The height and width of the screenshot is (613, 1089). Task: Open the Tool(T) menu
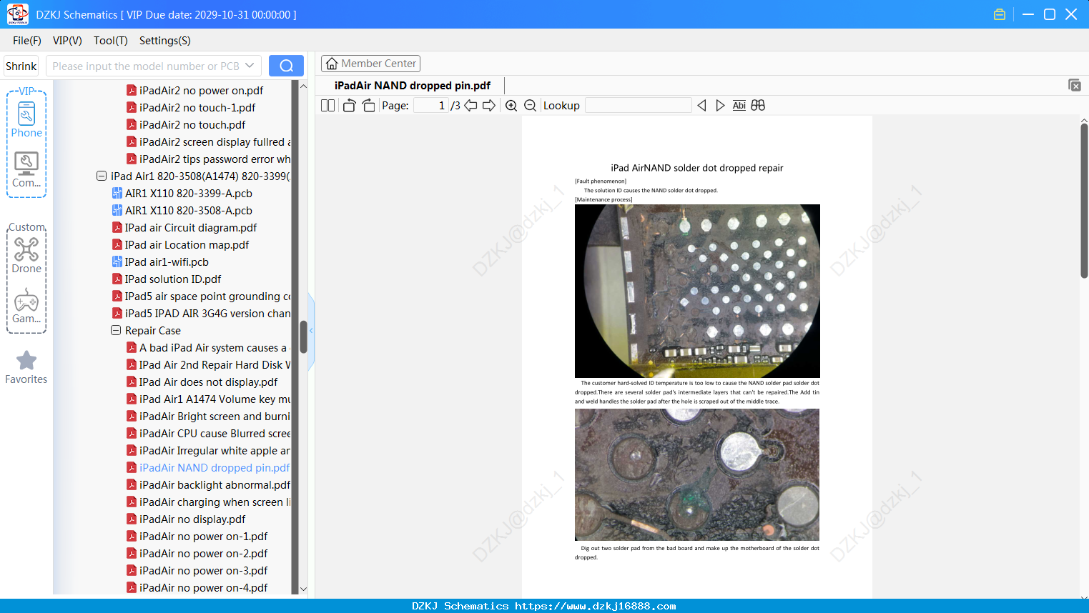[111, 41]
